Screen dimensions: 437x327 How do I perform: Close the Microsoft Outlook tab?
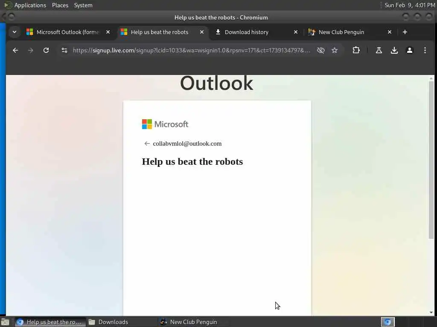tap(108, 32)
